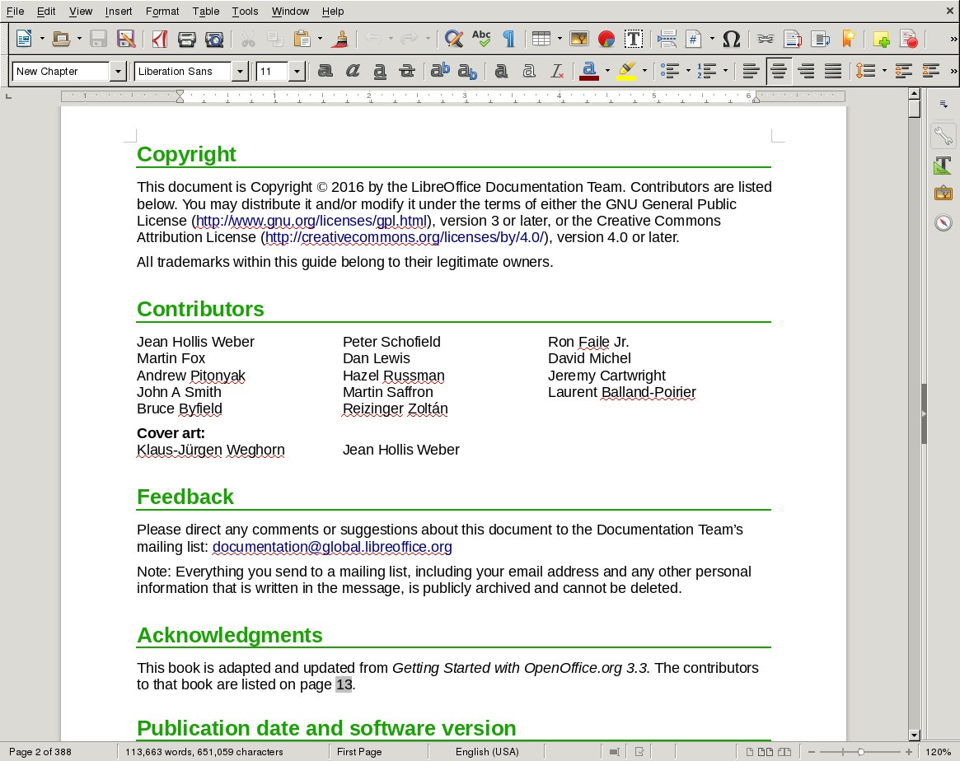Toggle italic formatting
The image size is (960, 761).
click(x=353, y=71)
